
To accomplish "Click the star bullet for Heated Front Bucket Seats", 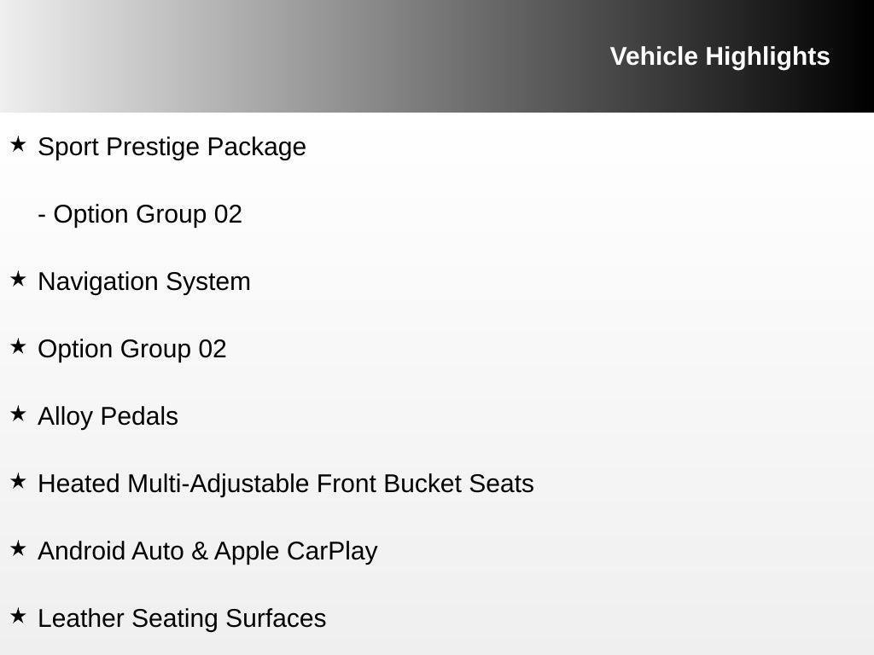I will (x=18, y=481).
